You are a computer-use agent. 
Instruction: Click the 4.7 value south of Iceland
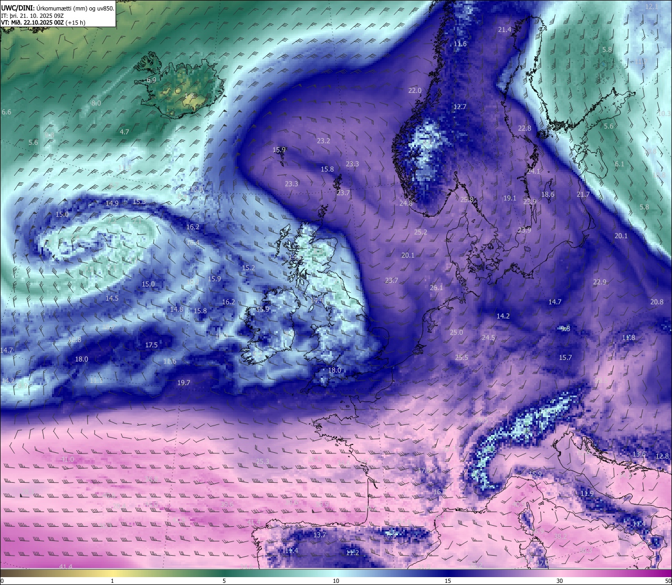(x=124, y=132)
